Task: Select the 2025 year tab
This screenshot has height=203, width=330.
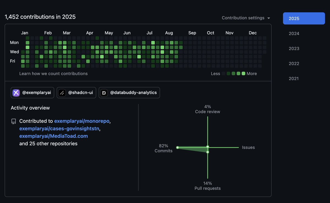Action: tap(304, 18)
